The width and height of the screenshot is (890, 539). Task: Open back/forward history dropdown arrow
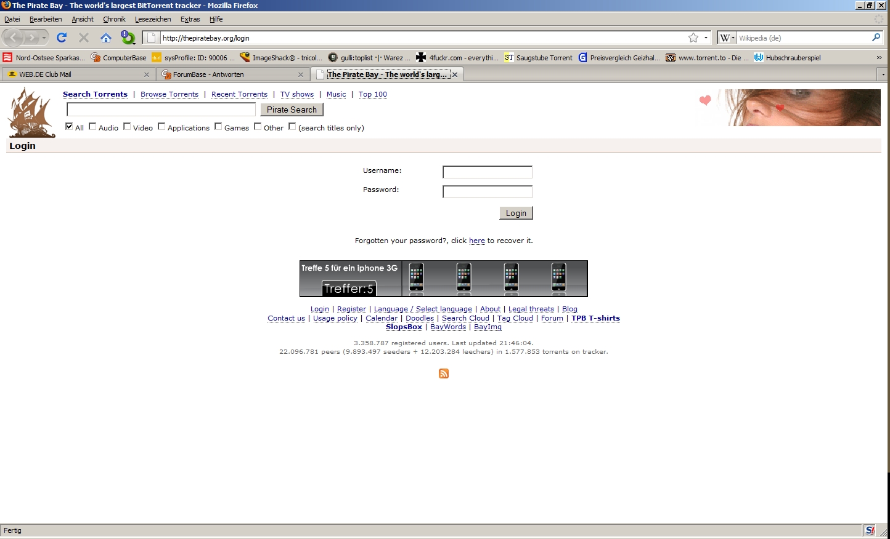(44, 38)
